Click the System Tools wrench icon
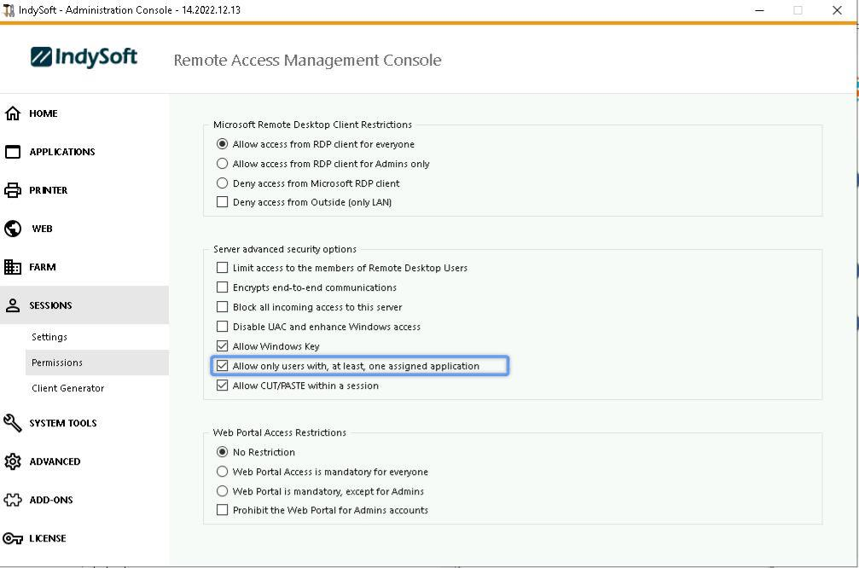 tap(13, 423)
